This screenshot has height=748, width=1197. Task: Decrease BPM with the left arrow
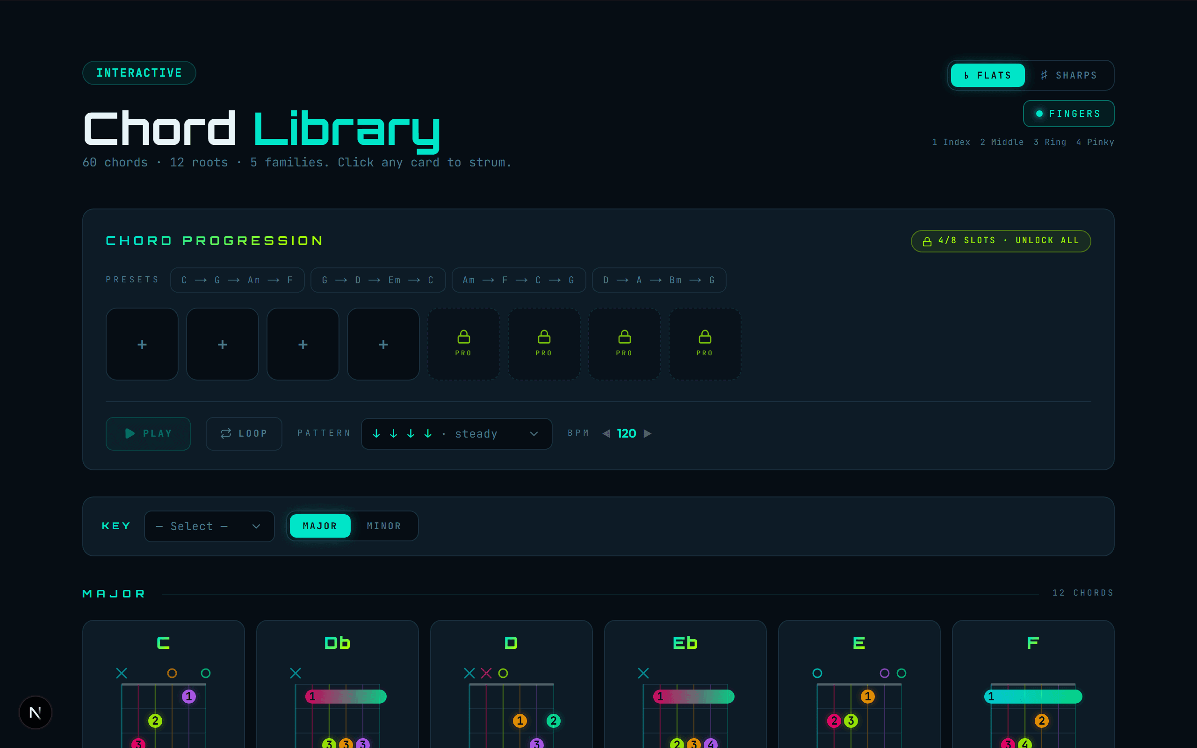point(606,434)
